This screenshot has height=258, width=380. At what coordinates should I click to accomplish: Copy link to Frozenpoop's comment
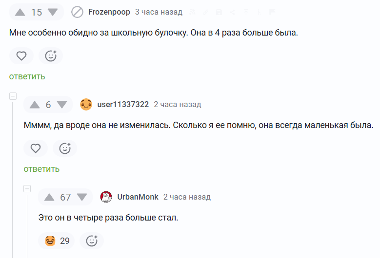[205, 12]
